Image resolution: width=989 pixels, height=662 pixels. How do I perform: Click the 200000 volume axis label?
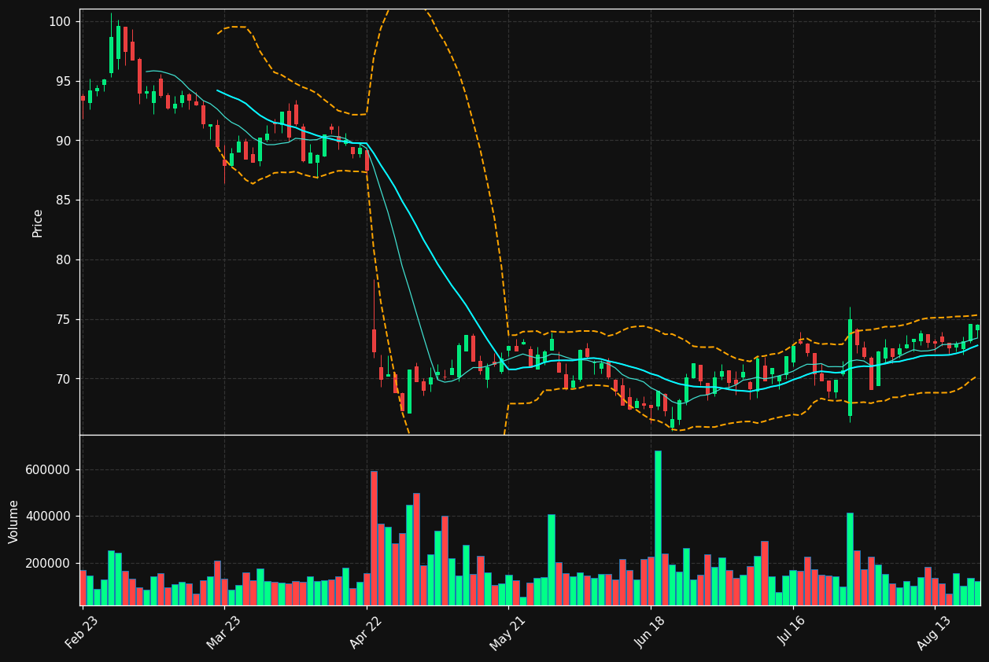48,564
